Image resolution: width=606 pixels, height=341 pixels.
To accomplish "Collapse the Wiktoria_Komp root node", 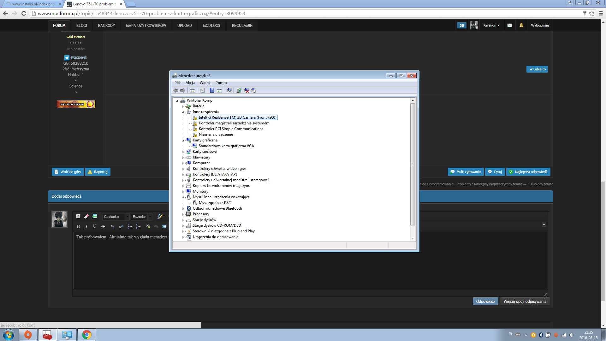I will pyautogui.click(x=177, y=101).
